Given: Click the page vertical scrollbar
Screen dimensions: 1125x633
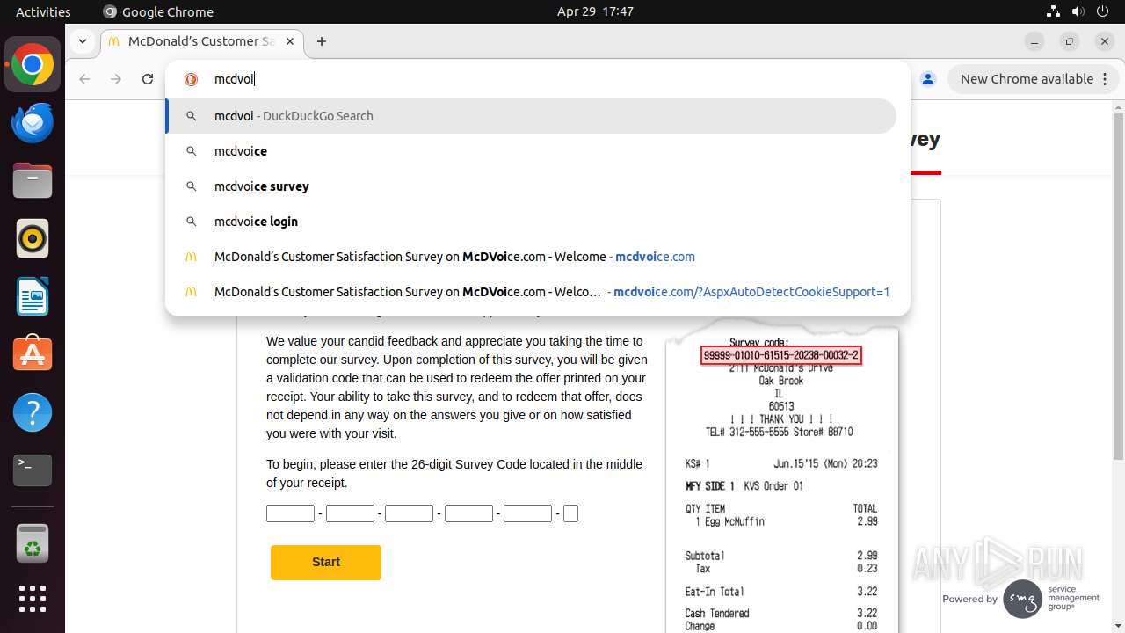Looking at the screenshot, I should 1118,286.
